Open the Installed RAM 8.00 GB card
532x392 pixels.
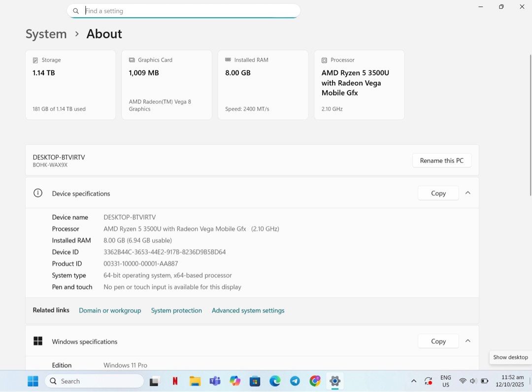tap(263, 85)
